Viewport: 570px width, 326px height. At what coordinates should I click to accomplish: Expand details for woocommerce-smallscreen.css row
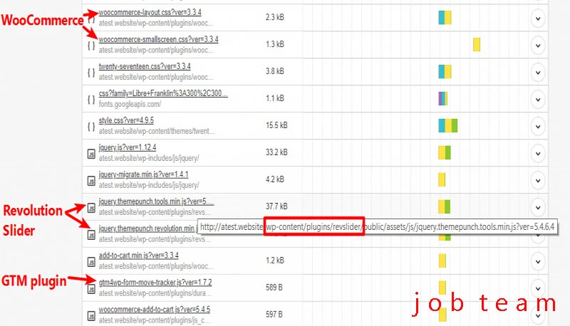pos(538,44)
